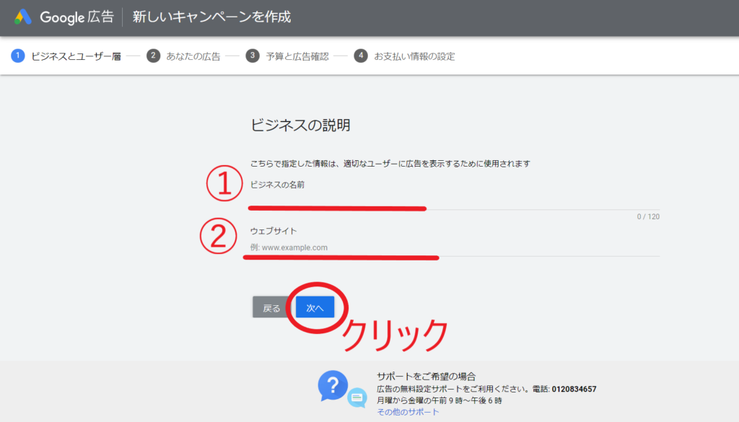Click the 戻る button
739x422 pixels.
271,307
